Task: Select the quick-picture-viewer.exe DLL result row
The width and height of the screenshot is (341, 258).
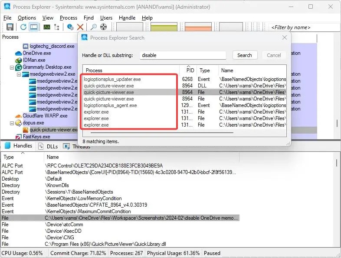Action: [x=184, y=86]
